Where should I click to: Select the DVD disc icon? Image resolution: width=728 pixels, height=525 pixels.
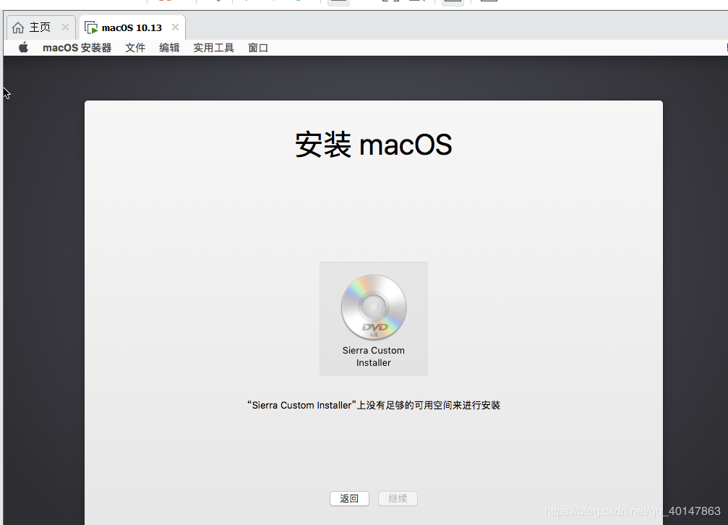pyautogui.click(x=373, y=307)
